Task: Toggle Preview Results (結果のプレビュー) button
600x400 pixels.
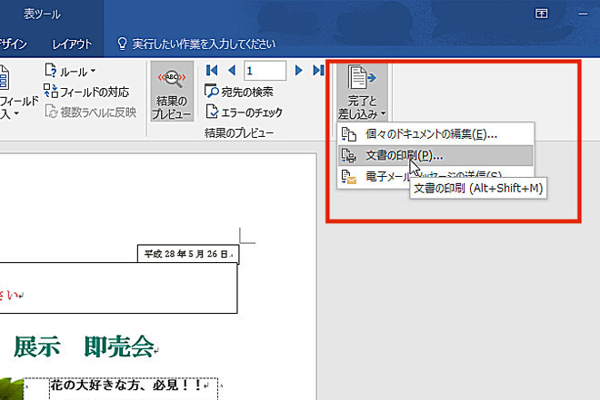Action: (172, 92)
